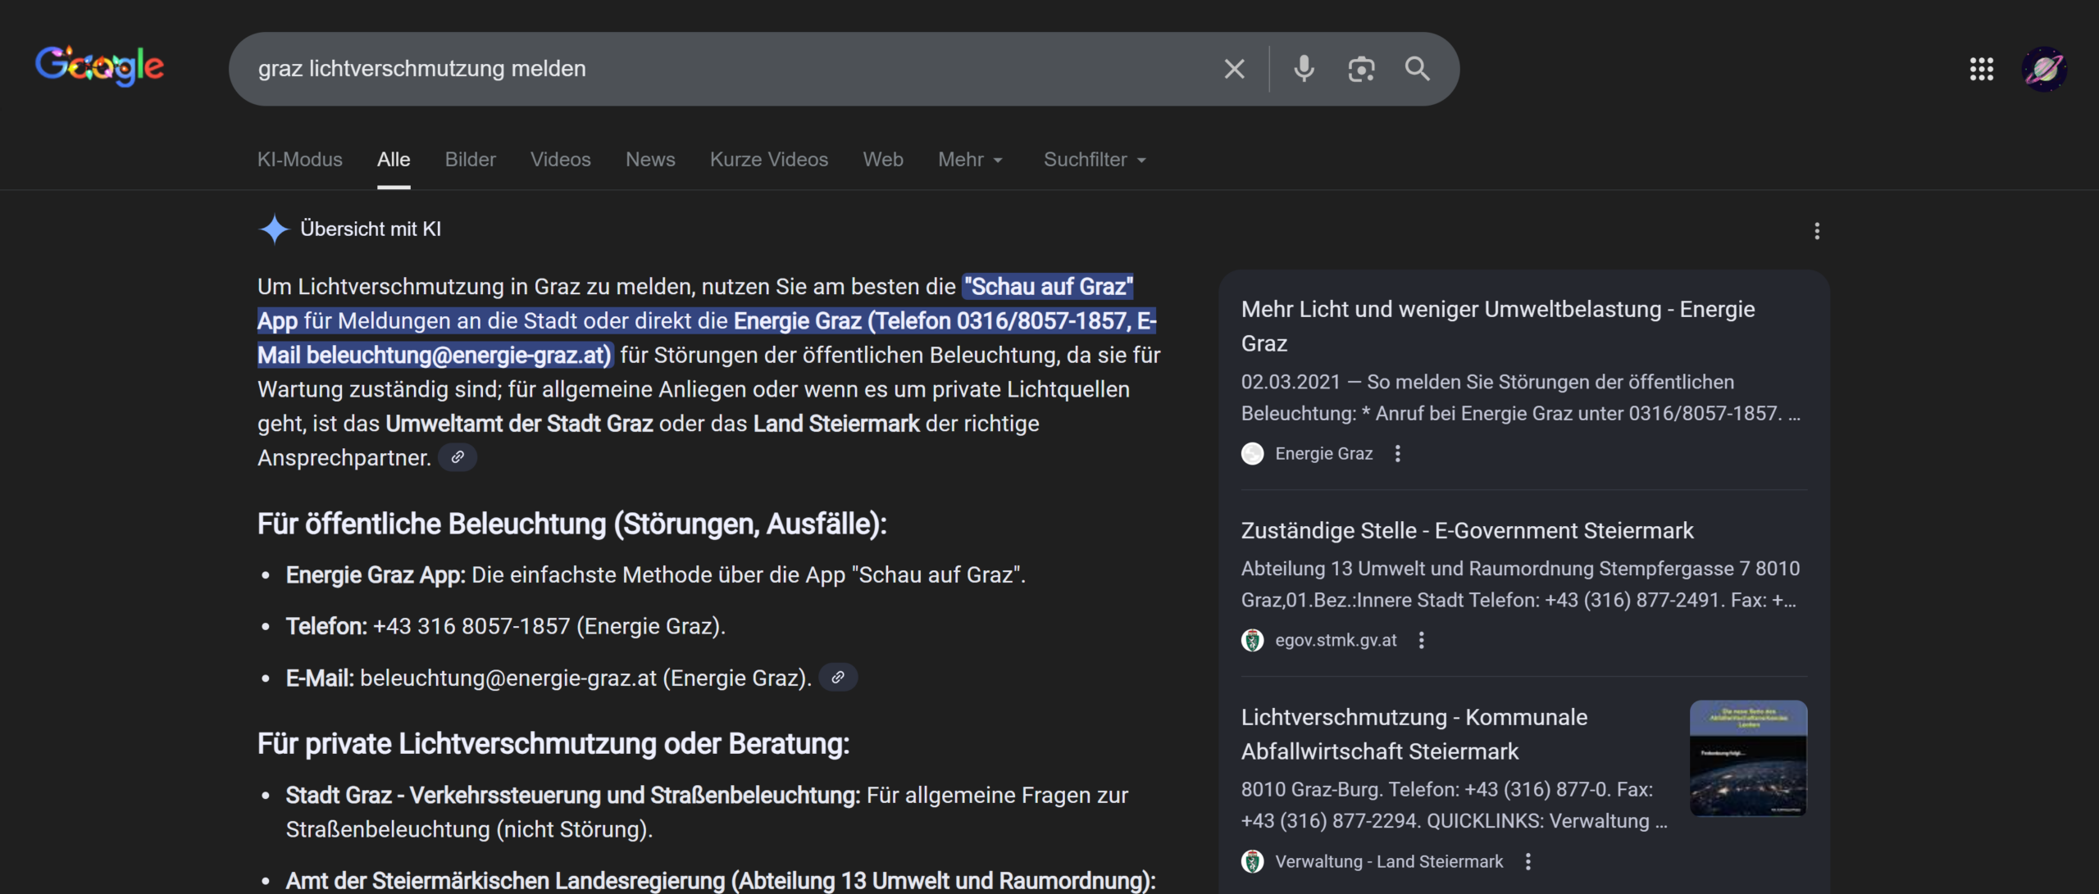Expand the Suchfilter dropdown
The width and height of the screenshot is (2099, 894).
[1094, 160]
